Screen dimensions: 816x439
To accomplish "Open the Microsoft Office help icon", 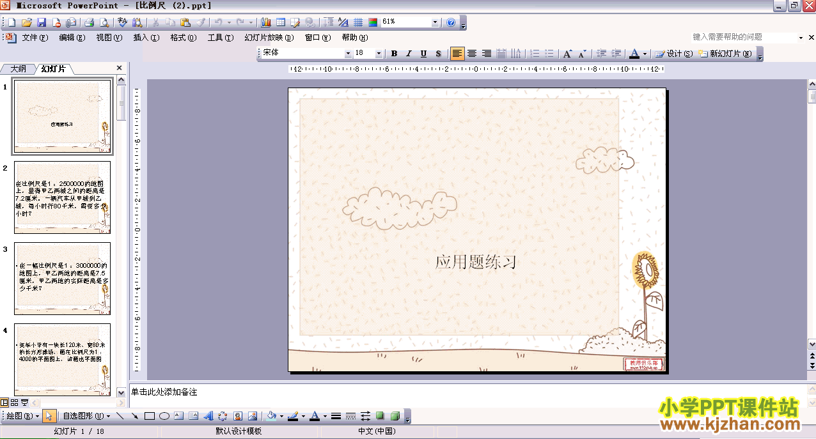I will [x=451, y=22].
